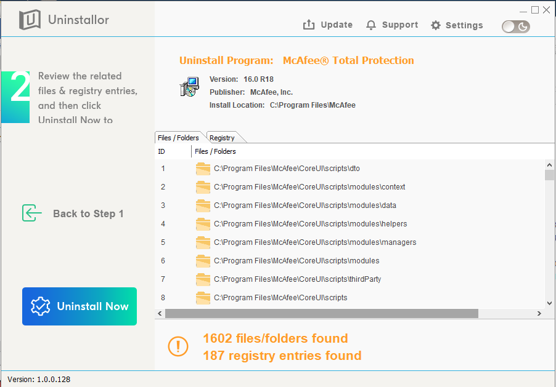Maximize the Uninstallor window

[535, 10]
